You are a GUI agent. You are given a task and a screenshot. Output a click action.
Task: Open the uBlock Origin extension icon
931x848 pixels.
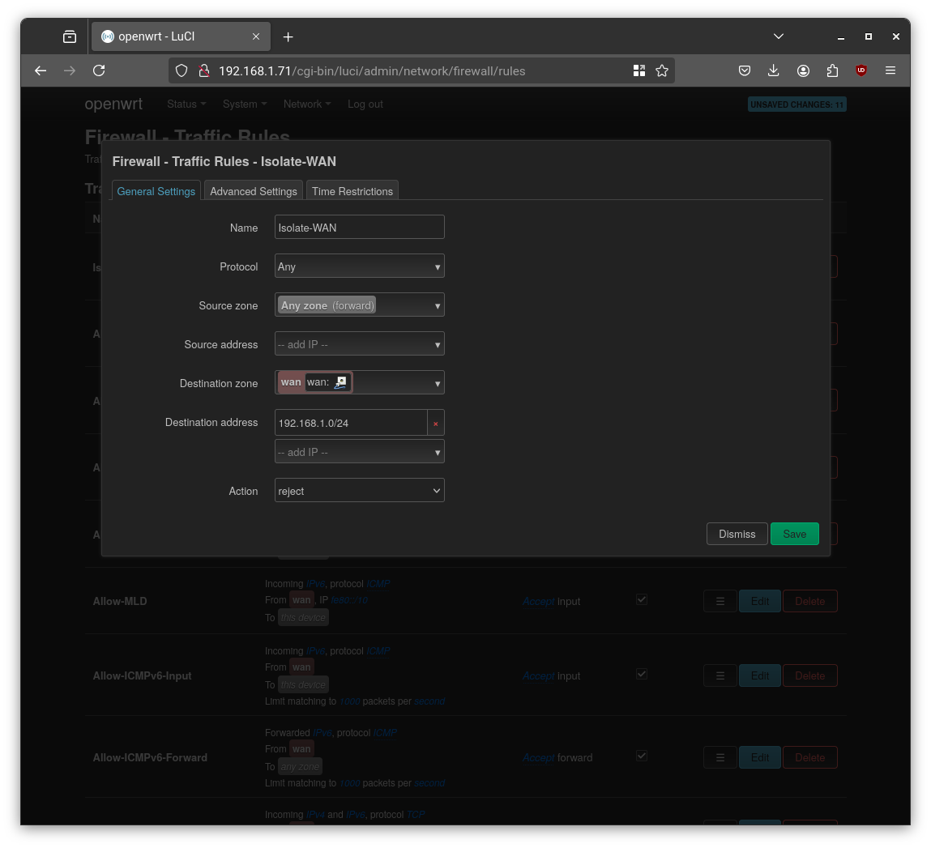tap(861, 70)
